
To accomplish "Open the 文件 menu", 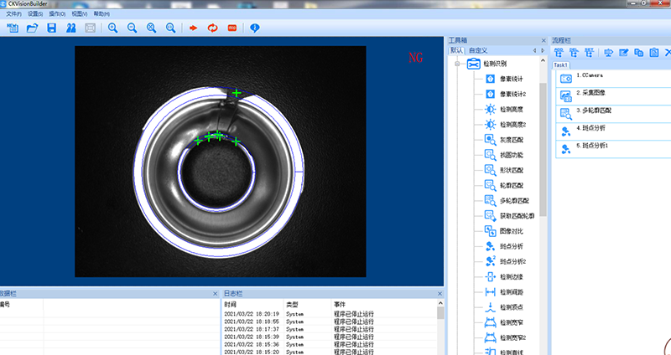I will click(x=13, y=14).
